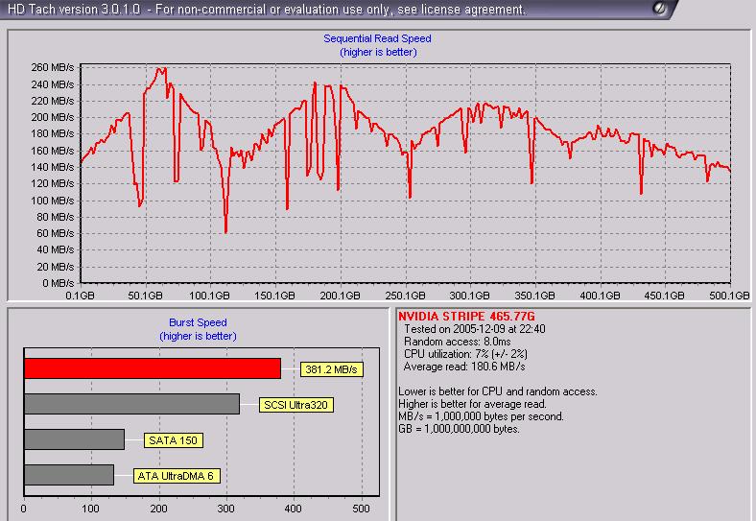Click '(higher is better)' under Sequential Read Speed
The height and width of the screenshot is (521, 756).
click(378, 52)
